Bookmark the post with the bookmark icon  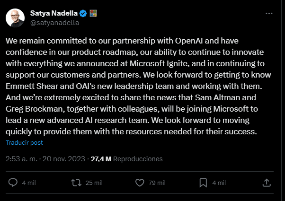(203, 182)
